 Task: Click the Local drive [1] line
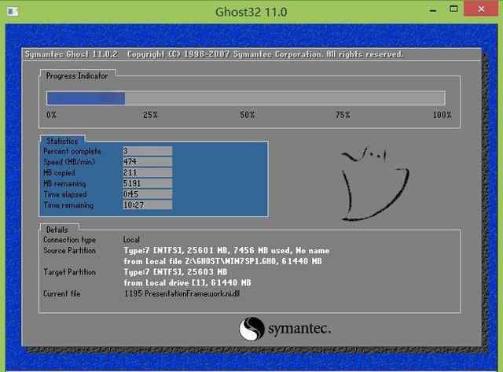[x=187, y=283]
